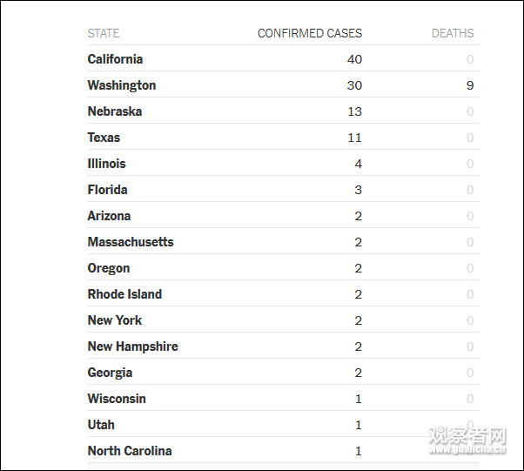Select the Washington state name
This screenshot has width=524, height=471.
(x=122, y=85)
